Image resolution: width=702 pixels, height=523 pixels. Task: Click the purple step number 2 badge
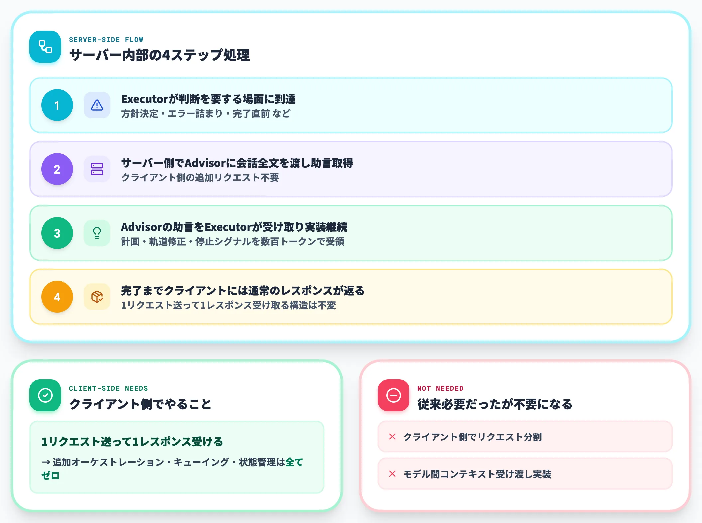(x=57, y=169)
